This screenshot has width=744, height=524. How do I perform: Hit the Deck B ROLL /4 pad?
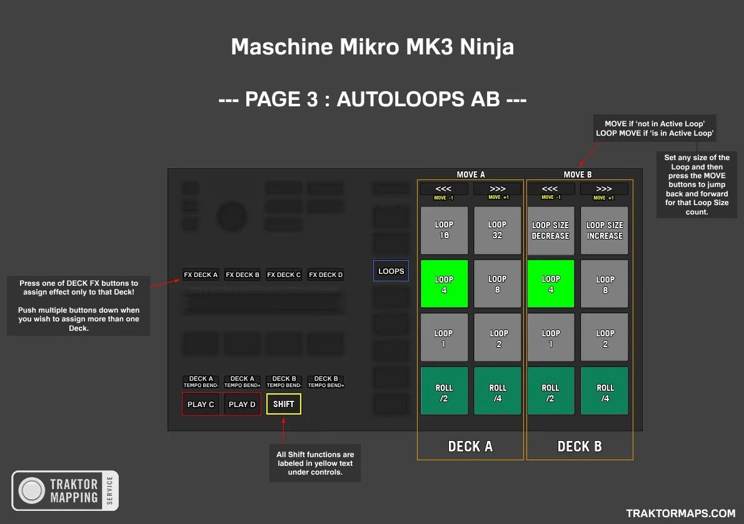pos(605,391)
